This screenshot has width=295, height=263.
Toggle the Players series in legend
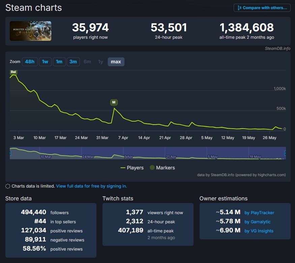click(x=132, y=168)
